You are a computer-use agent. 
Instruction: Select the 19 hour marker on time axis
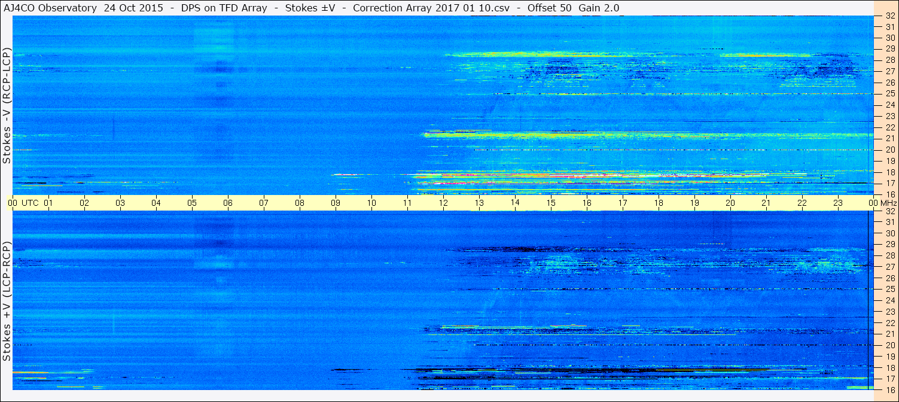[694, 203]
